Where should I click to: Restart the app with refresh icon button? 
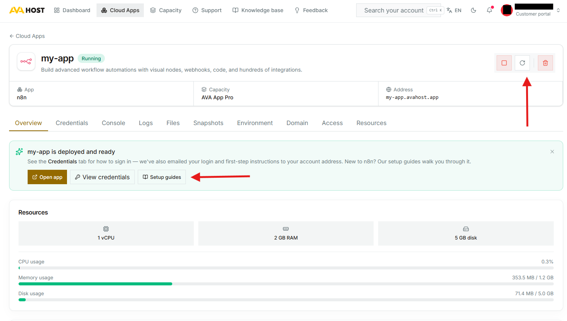522,63
